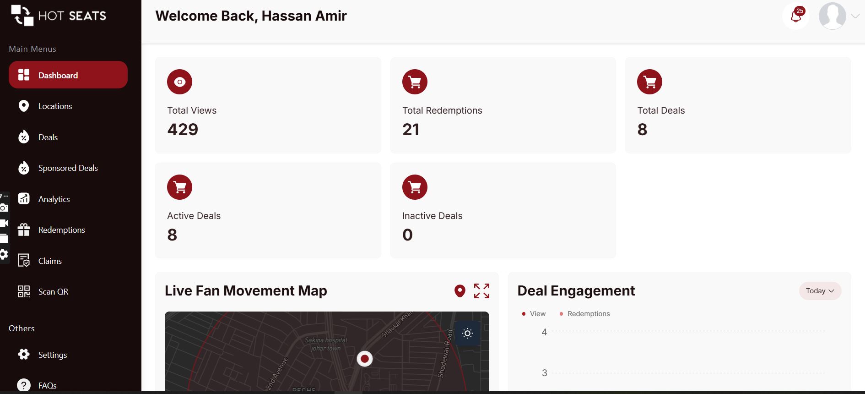Open the user avatar menu

point(832,16)
